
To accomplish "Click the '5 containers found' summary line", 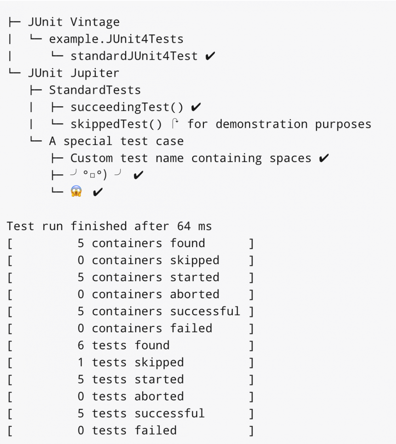I will (x=141, y=243).
